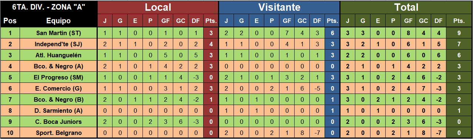Click San Martin's total points cell showing 9
This screenshot has width=473, height=139.
(459, 33)
